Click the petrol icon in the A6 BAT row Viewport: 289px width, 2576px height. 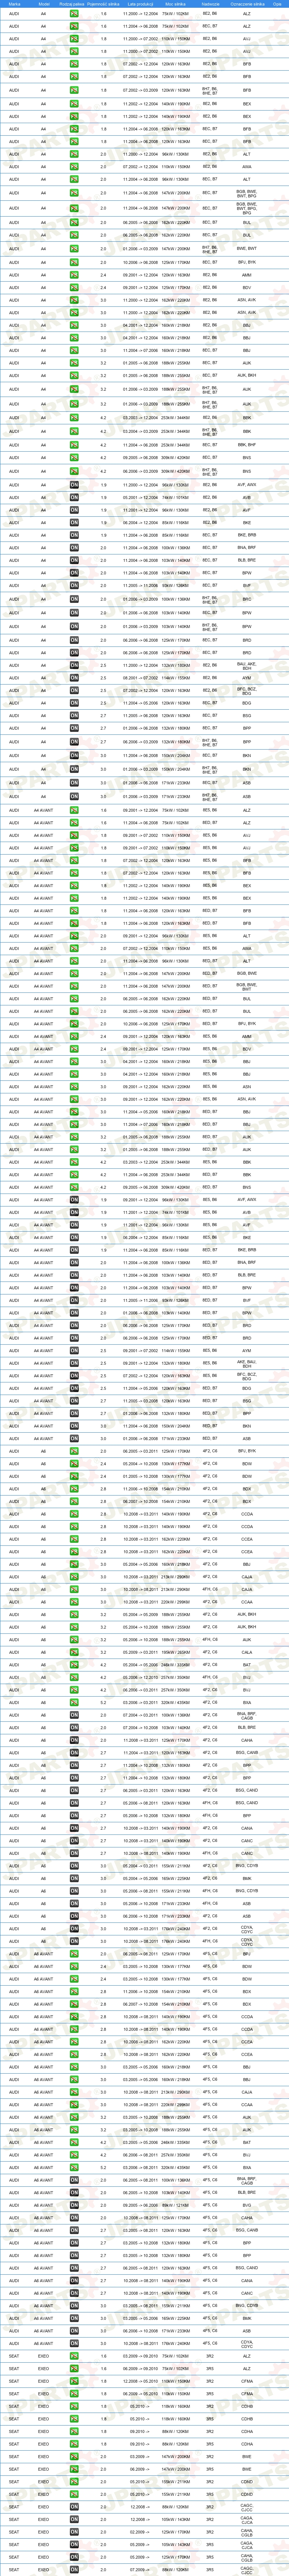pyautogui.click(x=74, y=1665)
